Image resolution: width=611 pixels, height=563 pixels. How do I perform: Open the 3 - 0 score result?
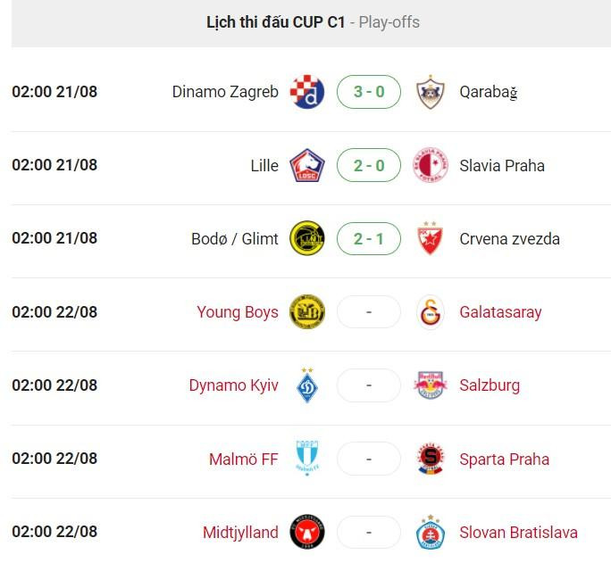369,92
